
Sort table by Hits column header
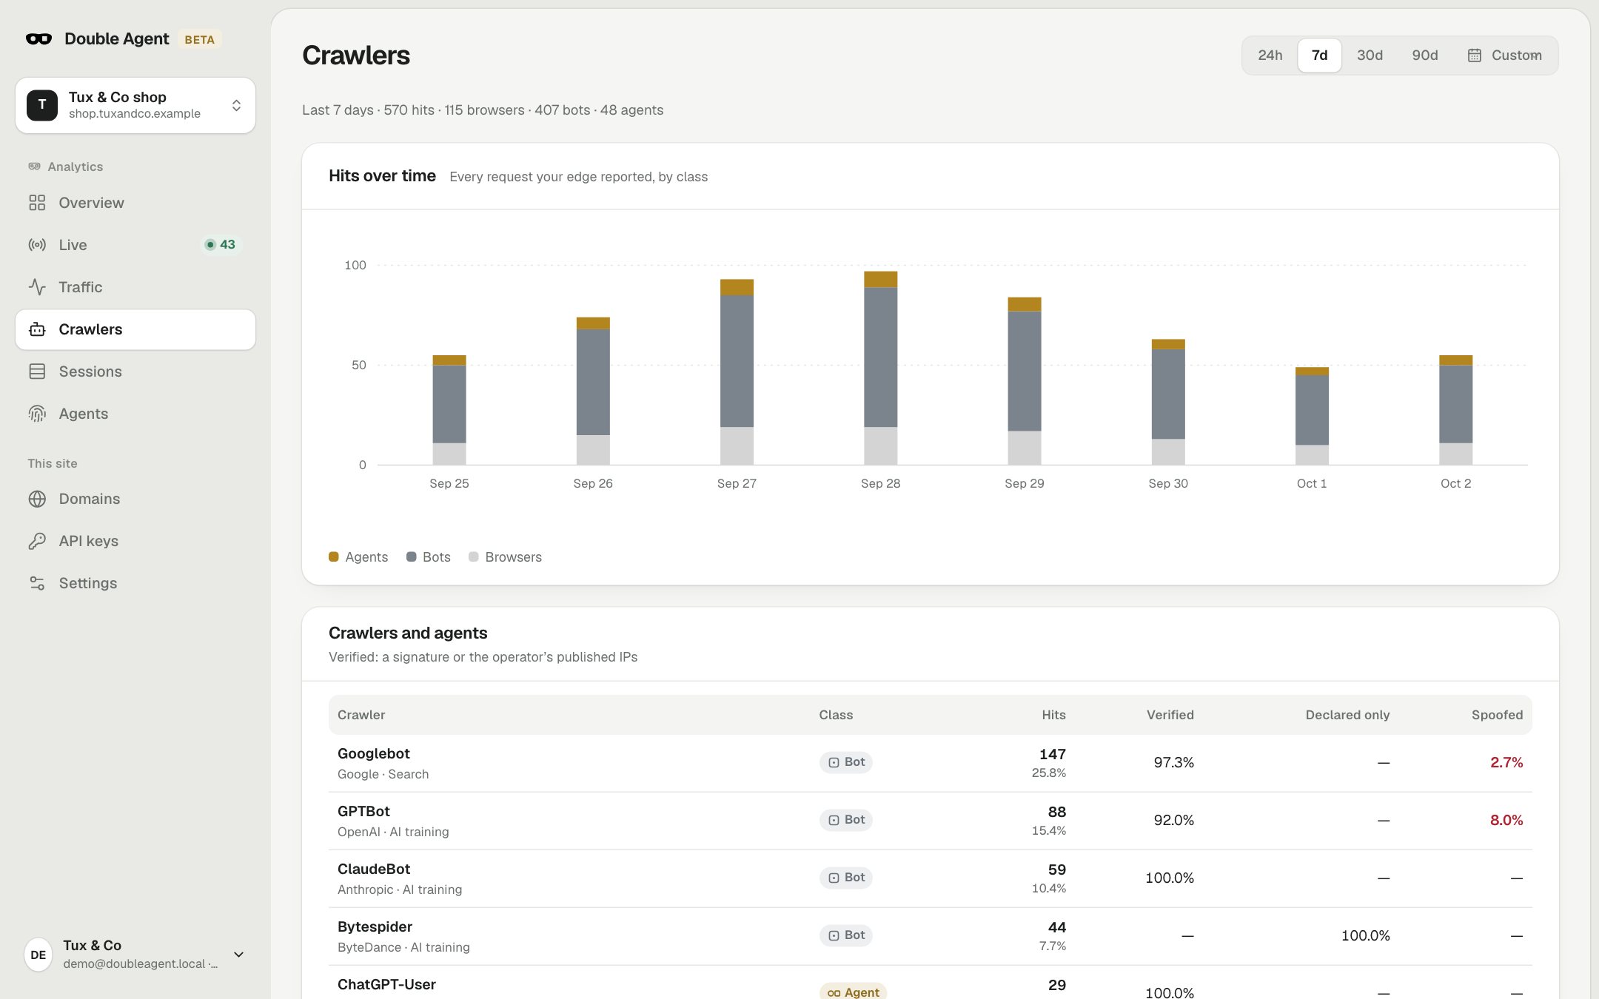click(x=1053, y=715)
